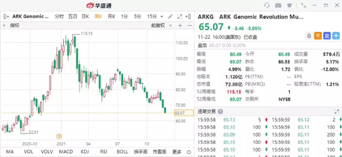Image resolution: width=342 pixels, height=157 pixels.
Task: Click the 52.01 low marker on chart
Action: [x=34, y=132]
